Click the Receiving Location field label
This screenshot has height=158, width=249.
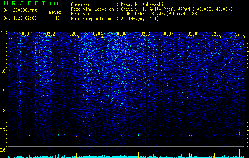(92, 9)
